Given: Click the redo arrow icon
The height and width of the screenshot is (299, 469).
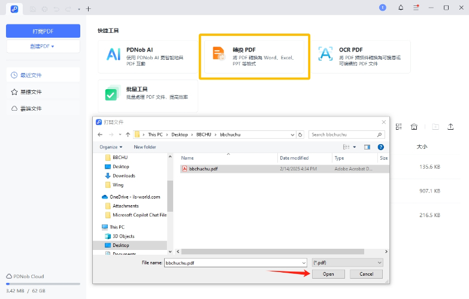Looking at the screenshot, I should tap(68, 9).
